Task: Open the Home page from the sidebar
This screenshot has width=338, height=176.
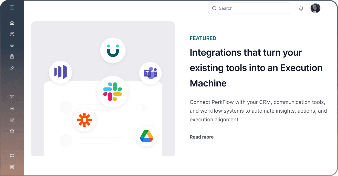Action: pos(12,23)
